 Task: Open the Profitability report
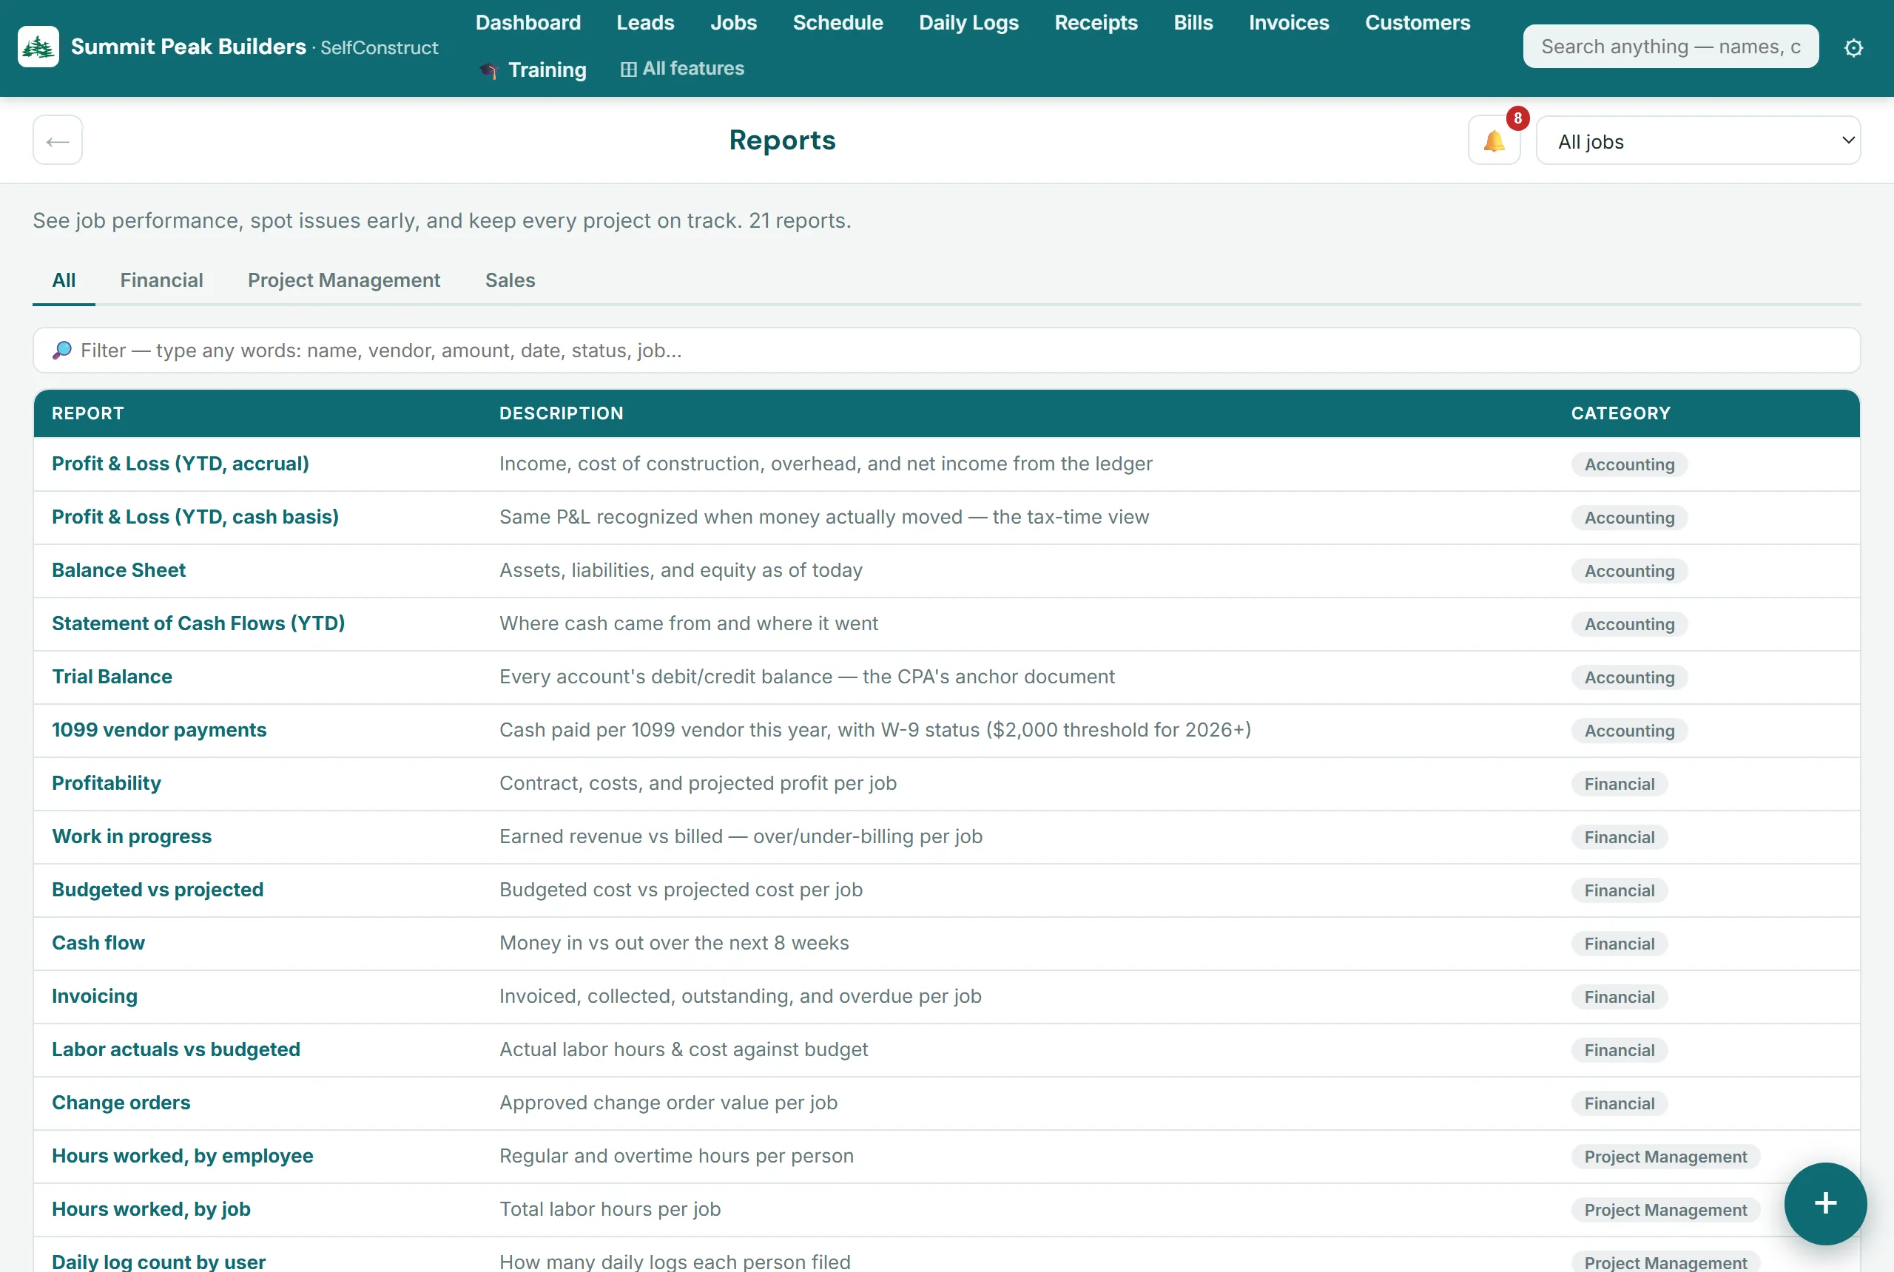tap(107, 783)
